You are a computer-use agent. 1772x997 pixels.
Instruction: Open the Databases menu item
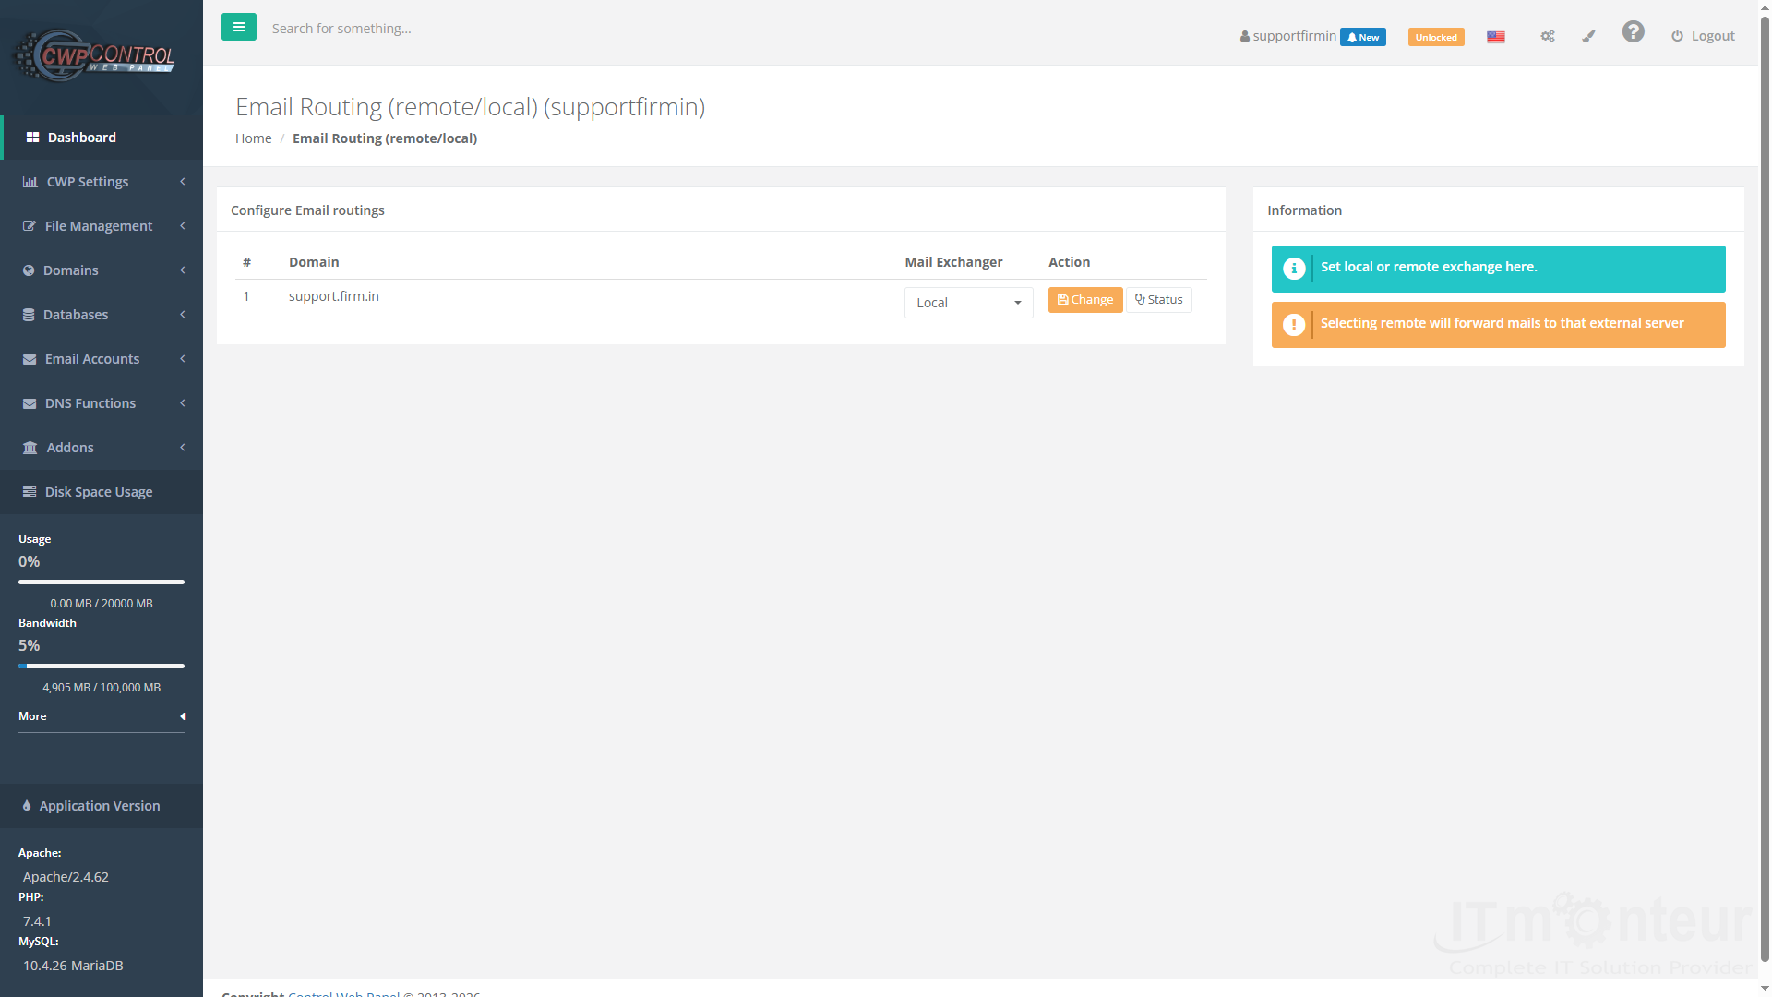[x=102, y=315]
